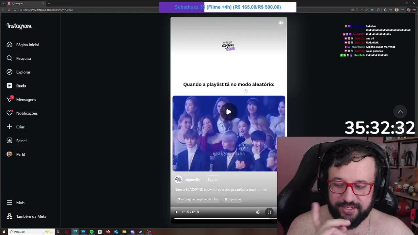This screenshot has width=418, height=235.
Task: Reload the page with refresh icon
Action: pos(9,10)
